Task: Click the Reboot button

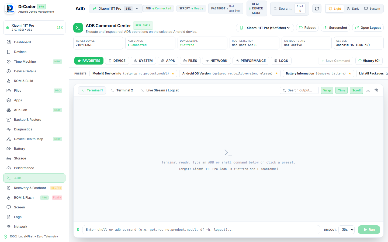Action: tap(307, 28)
